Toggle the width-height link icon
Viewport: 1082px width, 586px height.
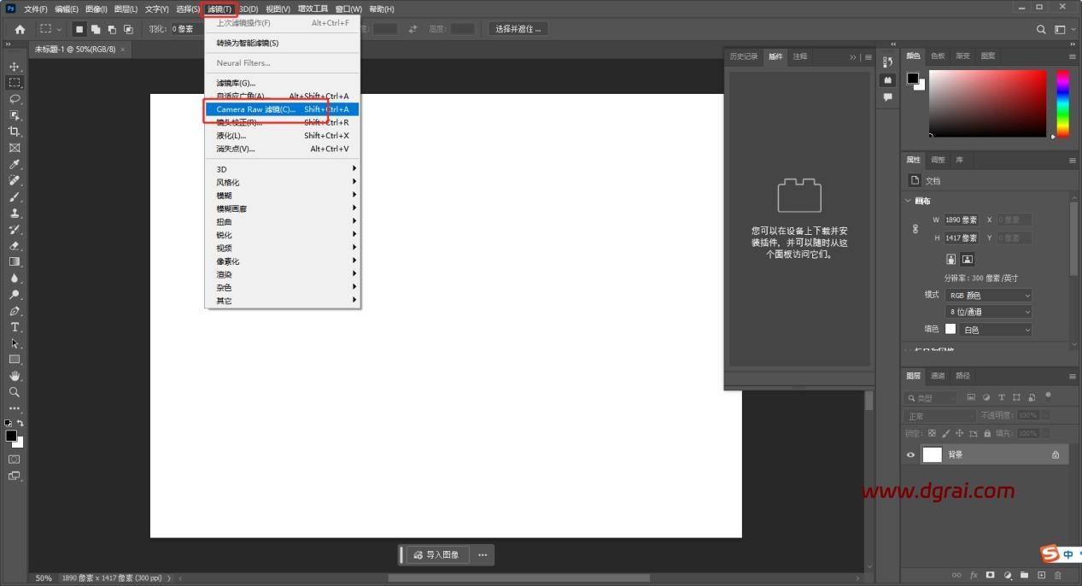coord(915,229)
